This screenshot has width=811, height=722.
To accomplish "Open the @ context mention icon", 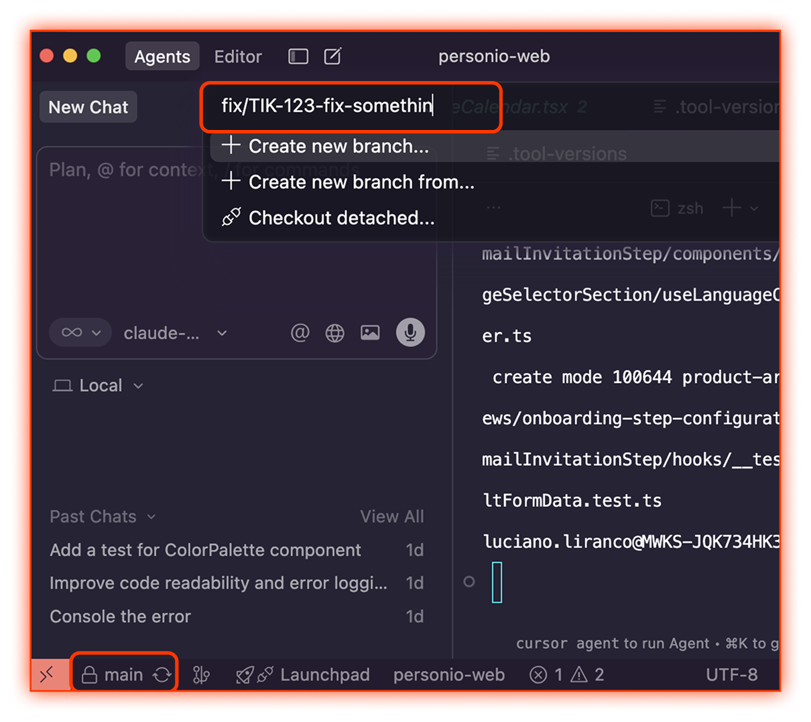I will click(300, 333).
